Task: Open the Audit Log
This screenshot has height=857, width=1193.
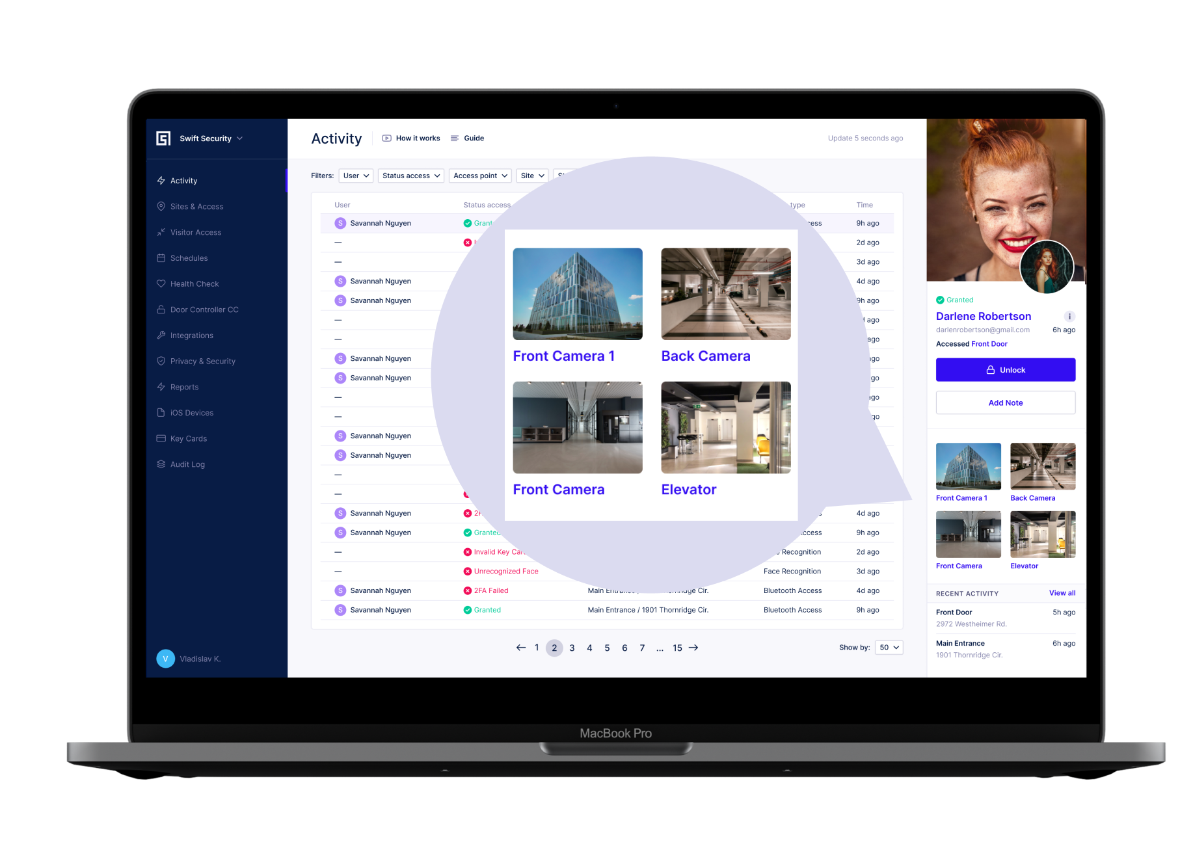Action: 187,464
